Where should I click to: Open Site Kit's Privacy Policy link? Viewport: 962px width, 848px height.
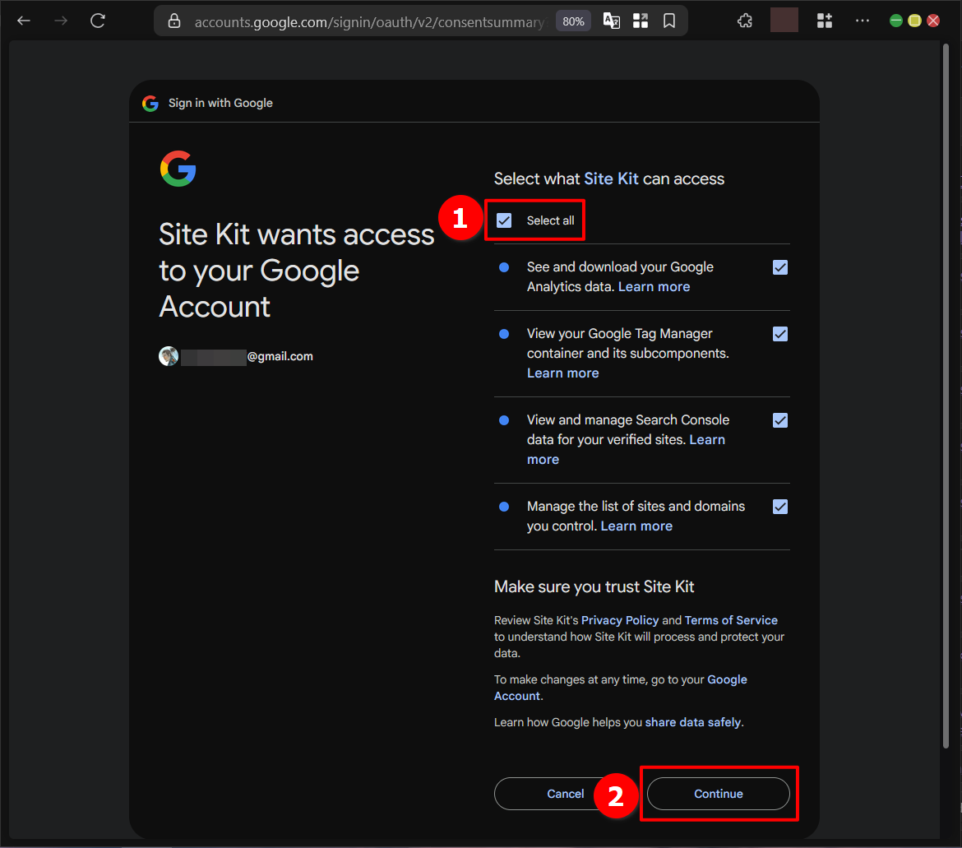(620, 619)
